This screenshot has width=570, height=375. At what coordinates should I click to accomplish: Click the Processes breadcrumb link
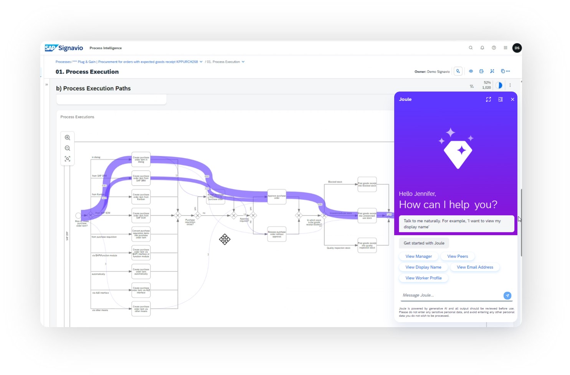pos(63,62)
